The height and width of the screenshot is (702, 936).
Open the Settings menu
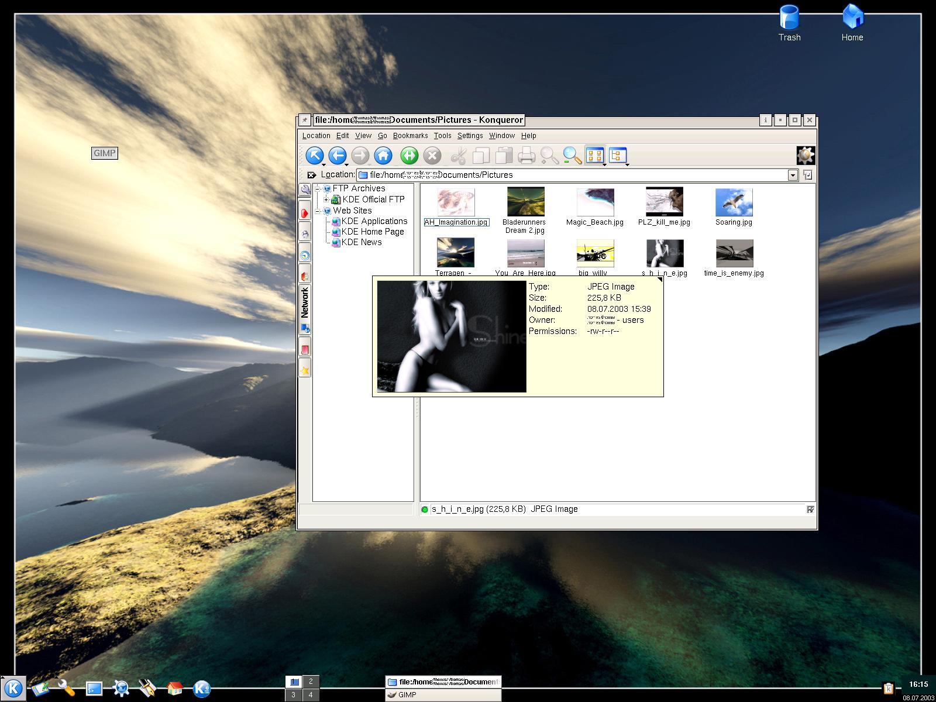(x=470, y=136)
